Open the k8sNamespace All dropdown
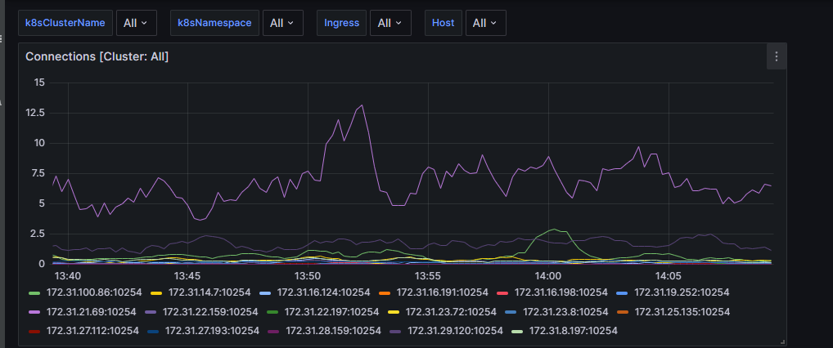833x348 pixels. coord(282,23)
